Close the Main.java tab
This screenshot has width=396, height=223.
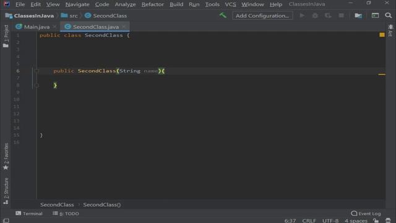(54, 27)
